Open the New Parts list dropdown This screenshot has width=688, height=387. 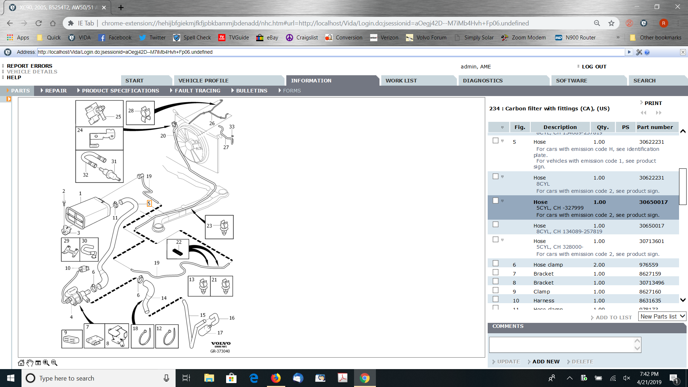[x=662, y=316]
